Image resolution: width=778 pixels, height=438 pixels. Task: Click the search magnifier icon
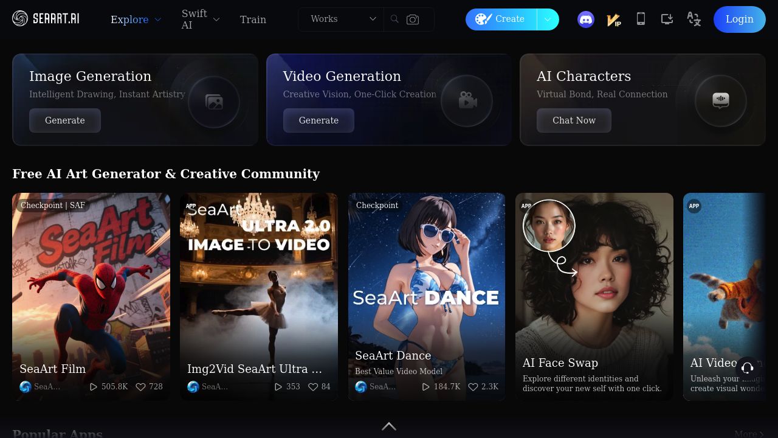point(394,19)
